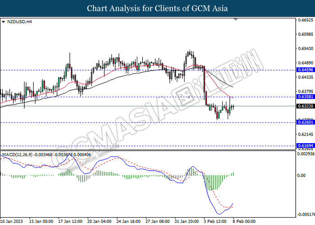This screenshot has height=225, width=315.
Task: Click the MACD 0.00 zero level value
Action: click(x=301, y=175)
